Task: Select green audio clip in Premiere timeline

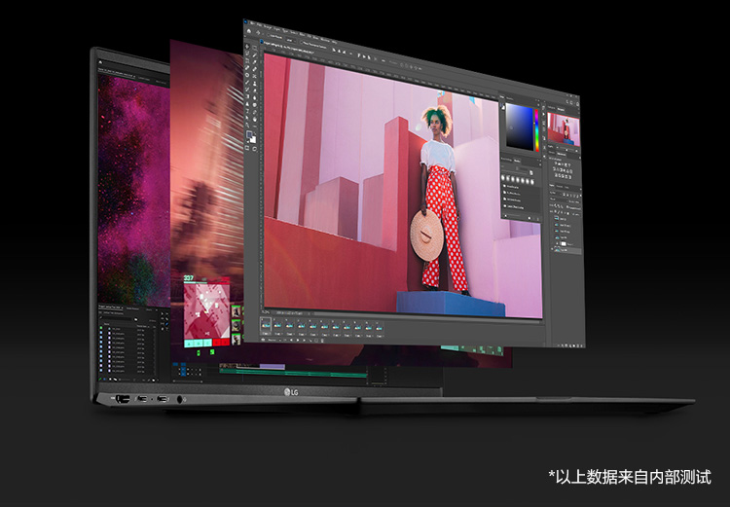Action: (293, 373)
